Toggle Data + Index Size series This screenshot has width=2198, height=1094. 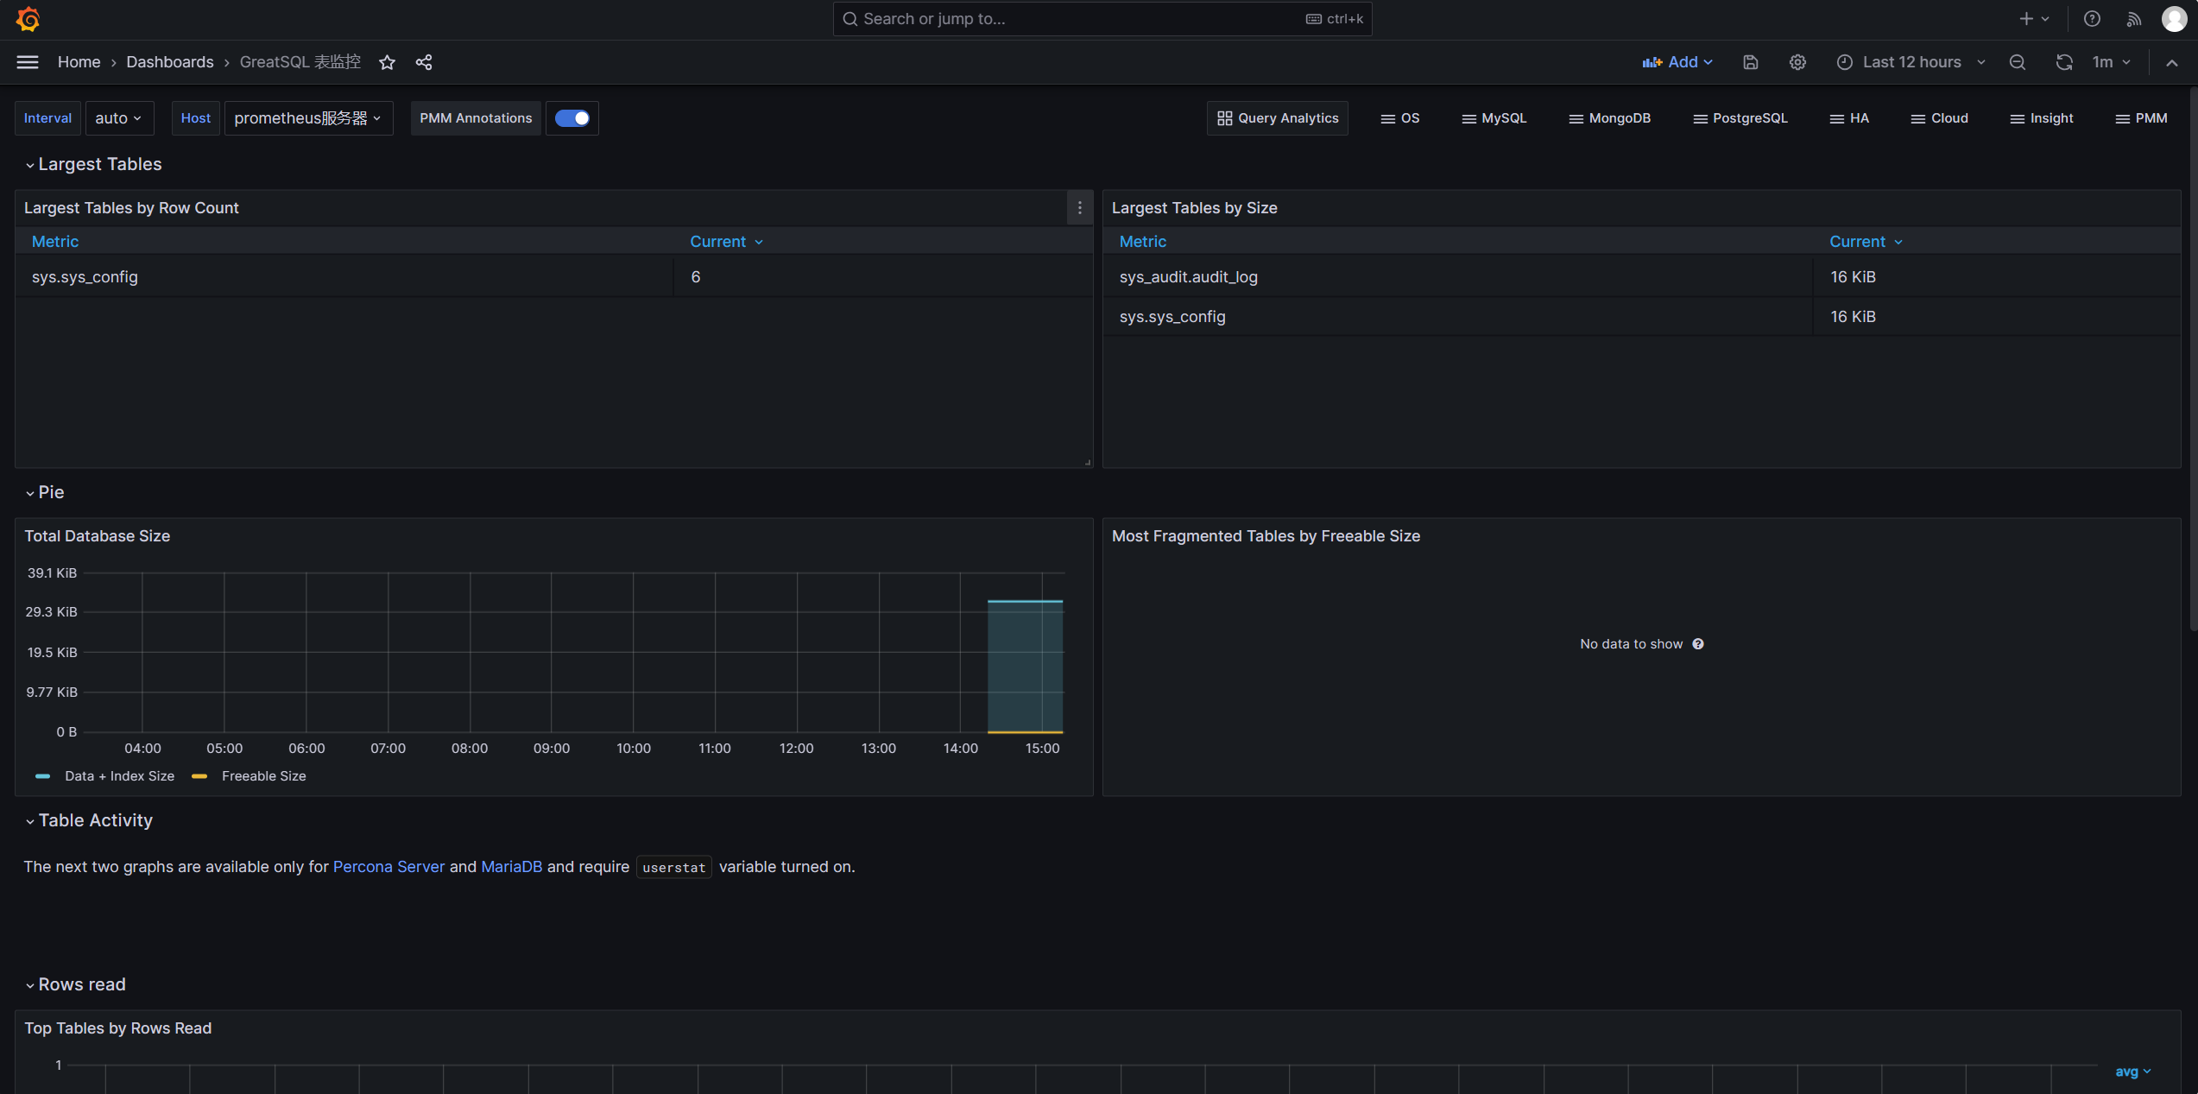119,776
